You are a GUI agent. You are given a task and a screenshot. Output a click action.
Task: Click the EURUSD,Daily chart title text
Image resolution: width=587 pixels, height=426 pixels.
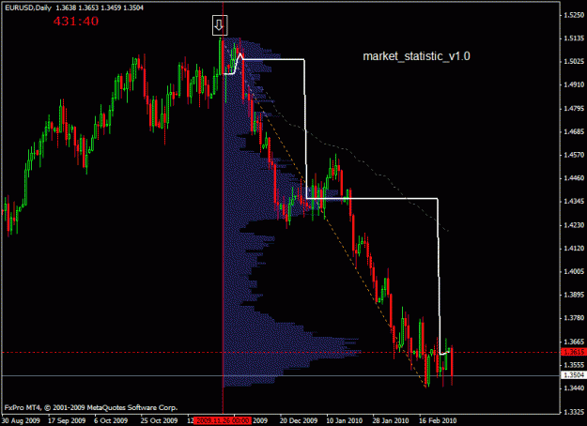tap(28, 8)
